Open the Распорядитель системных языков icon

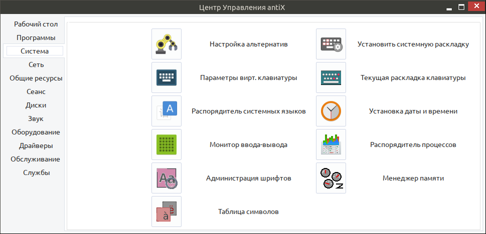click(167, 111)
